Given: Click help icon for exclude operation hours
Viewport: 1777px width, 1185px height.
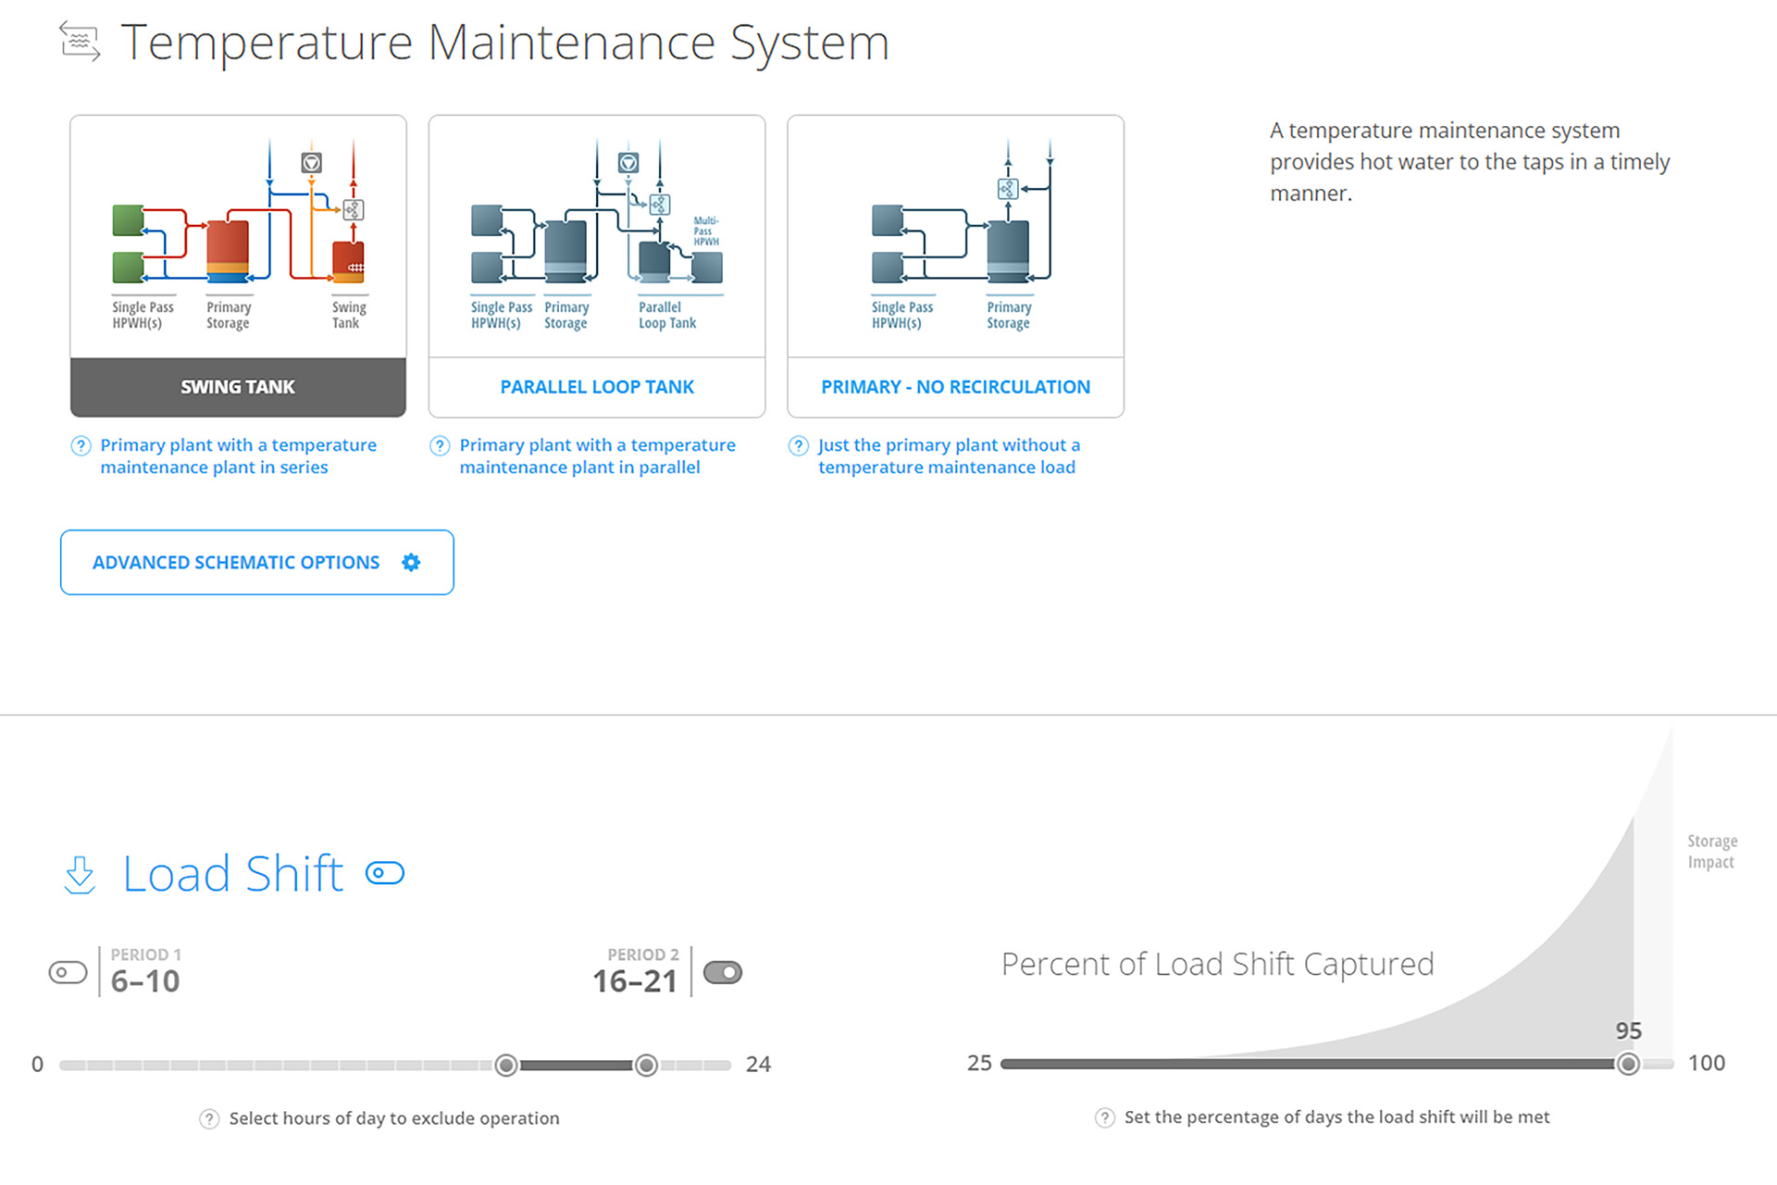Looking at the screenshot, I should coord(210,1118).
